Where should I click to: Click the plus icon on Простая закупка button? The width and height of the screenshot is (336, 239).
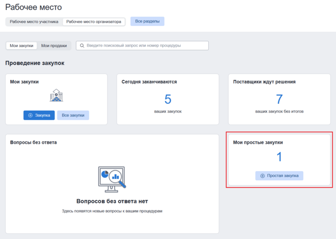(263, 176)
